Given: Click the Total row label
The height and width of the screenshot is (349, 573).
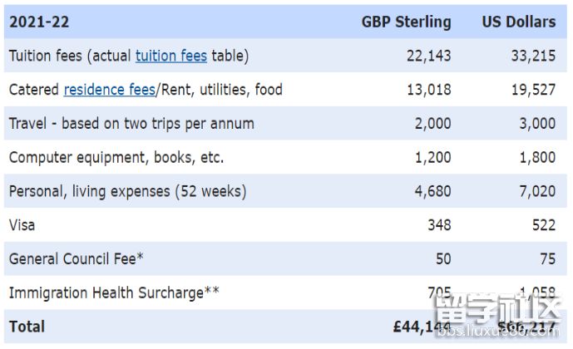Looking at the screenshot, I should pyautogui.click(x=27, y=327).
